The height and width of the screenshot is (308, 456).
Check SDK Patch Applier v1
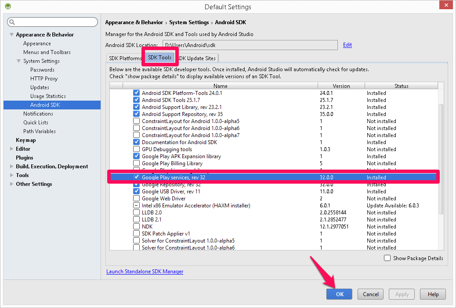[136, 233]
